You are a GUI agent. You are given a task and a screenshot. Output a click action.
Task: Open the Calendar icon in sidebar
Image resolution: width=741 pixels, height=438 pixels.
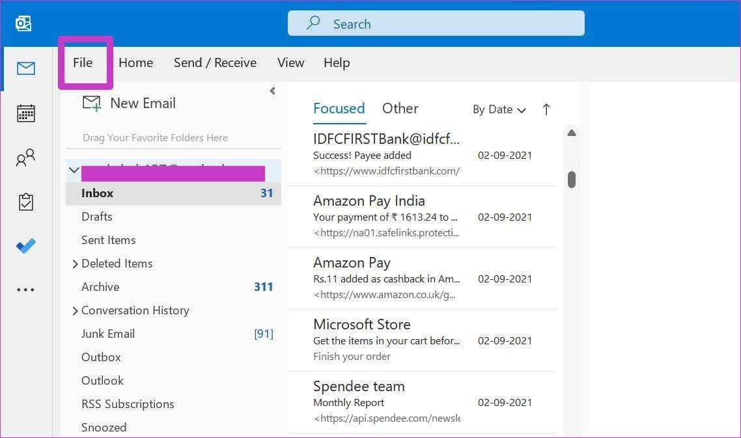25,113
